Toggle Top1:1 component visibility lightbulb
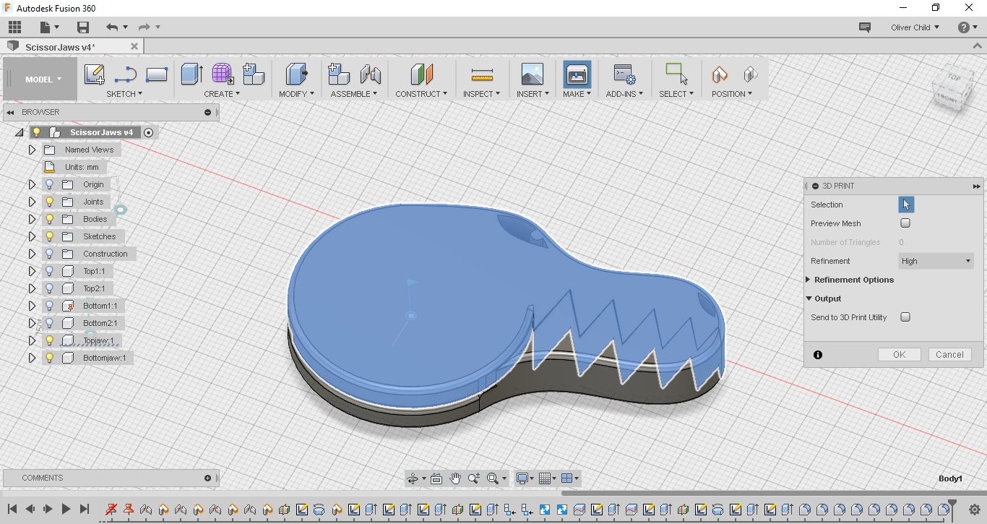987x524 pixels. pyautogui.click(x=50, y=271)
